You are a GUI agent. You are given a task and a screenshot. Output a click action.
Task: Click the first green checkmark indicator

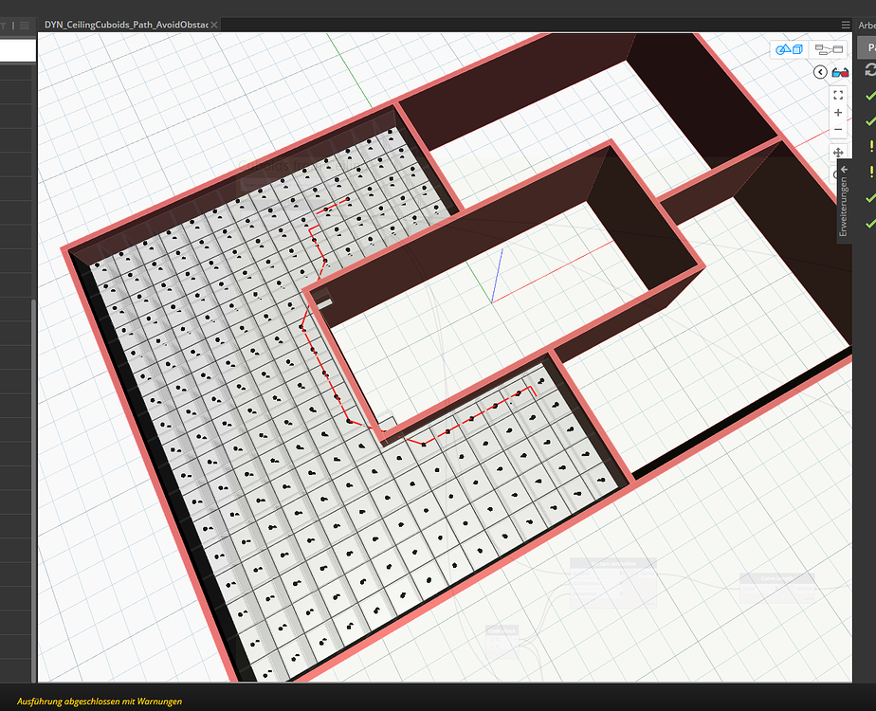click(869, 97)
